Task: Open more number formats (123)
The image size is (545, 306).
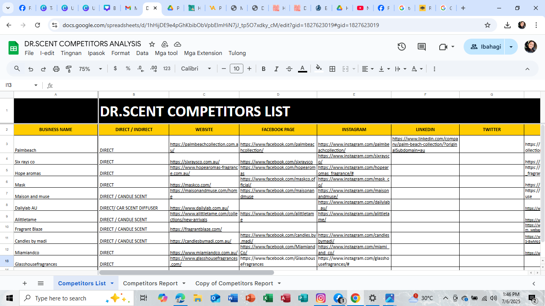Action: (167, 69)
